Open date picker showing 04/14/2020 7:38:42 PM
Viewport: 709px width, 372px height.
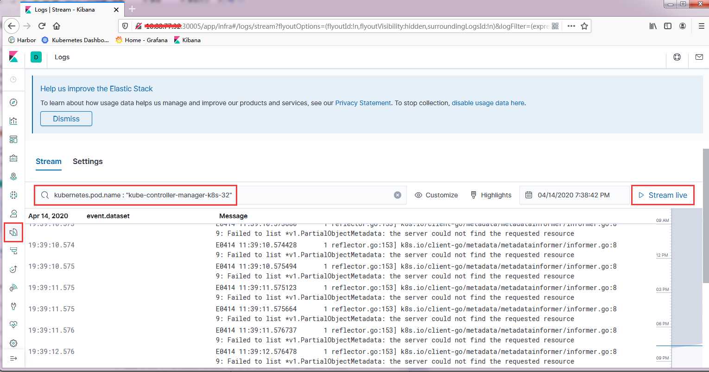click(574, 195)
